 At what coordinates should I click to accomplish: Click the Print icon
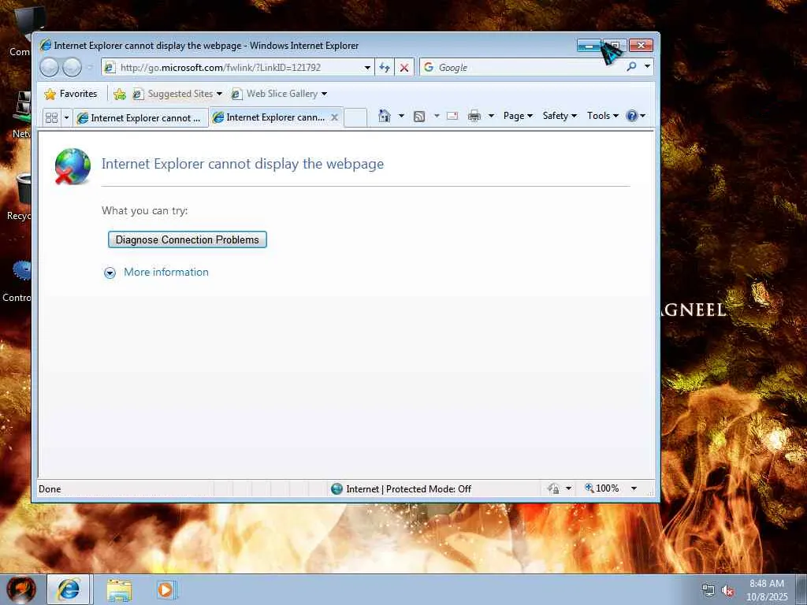pos(474,116)
